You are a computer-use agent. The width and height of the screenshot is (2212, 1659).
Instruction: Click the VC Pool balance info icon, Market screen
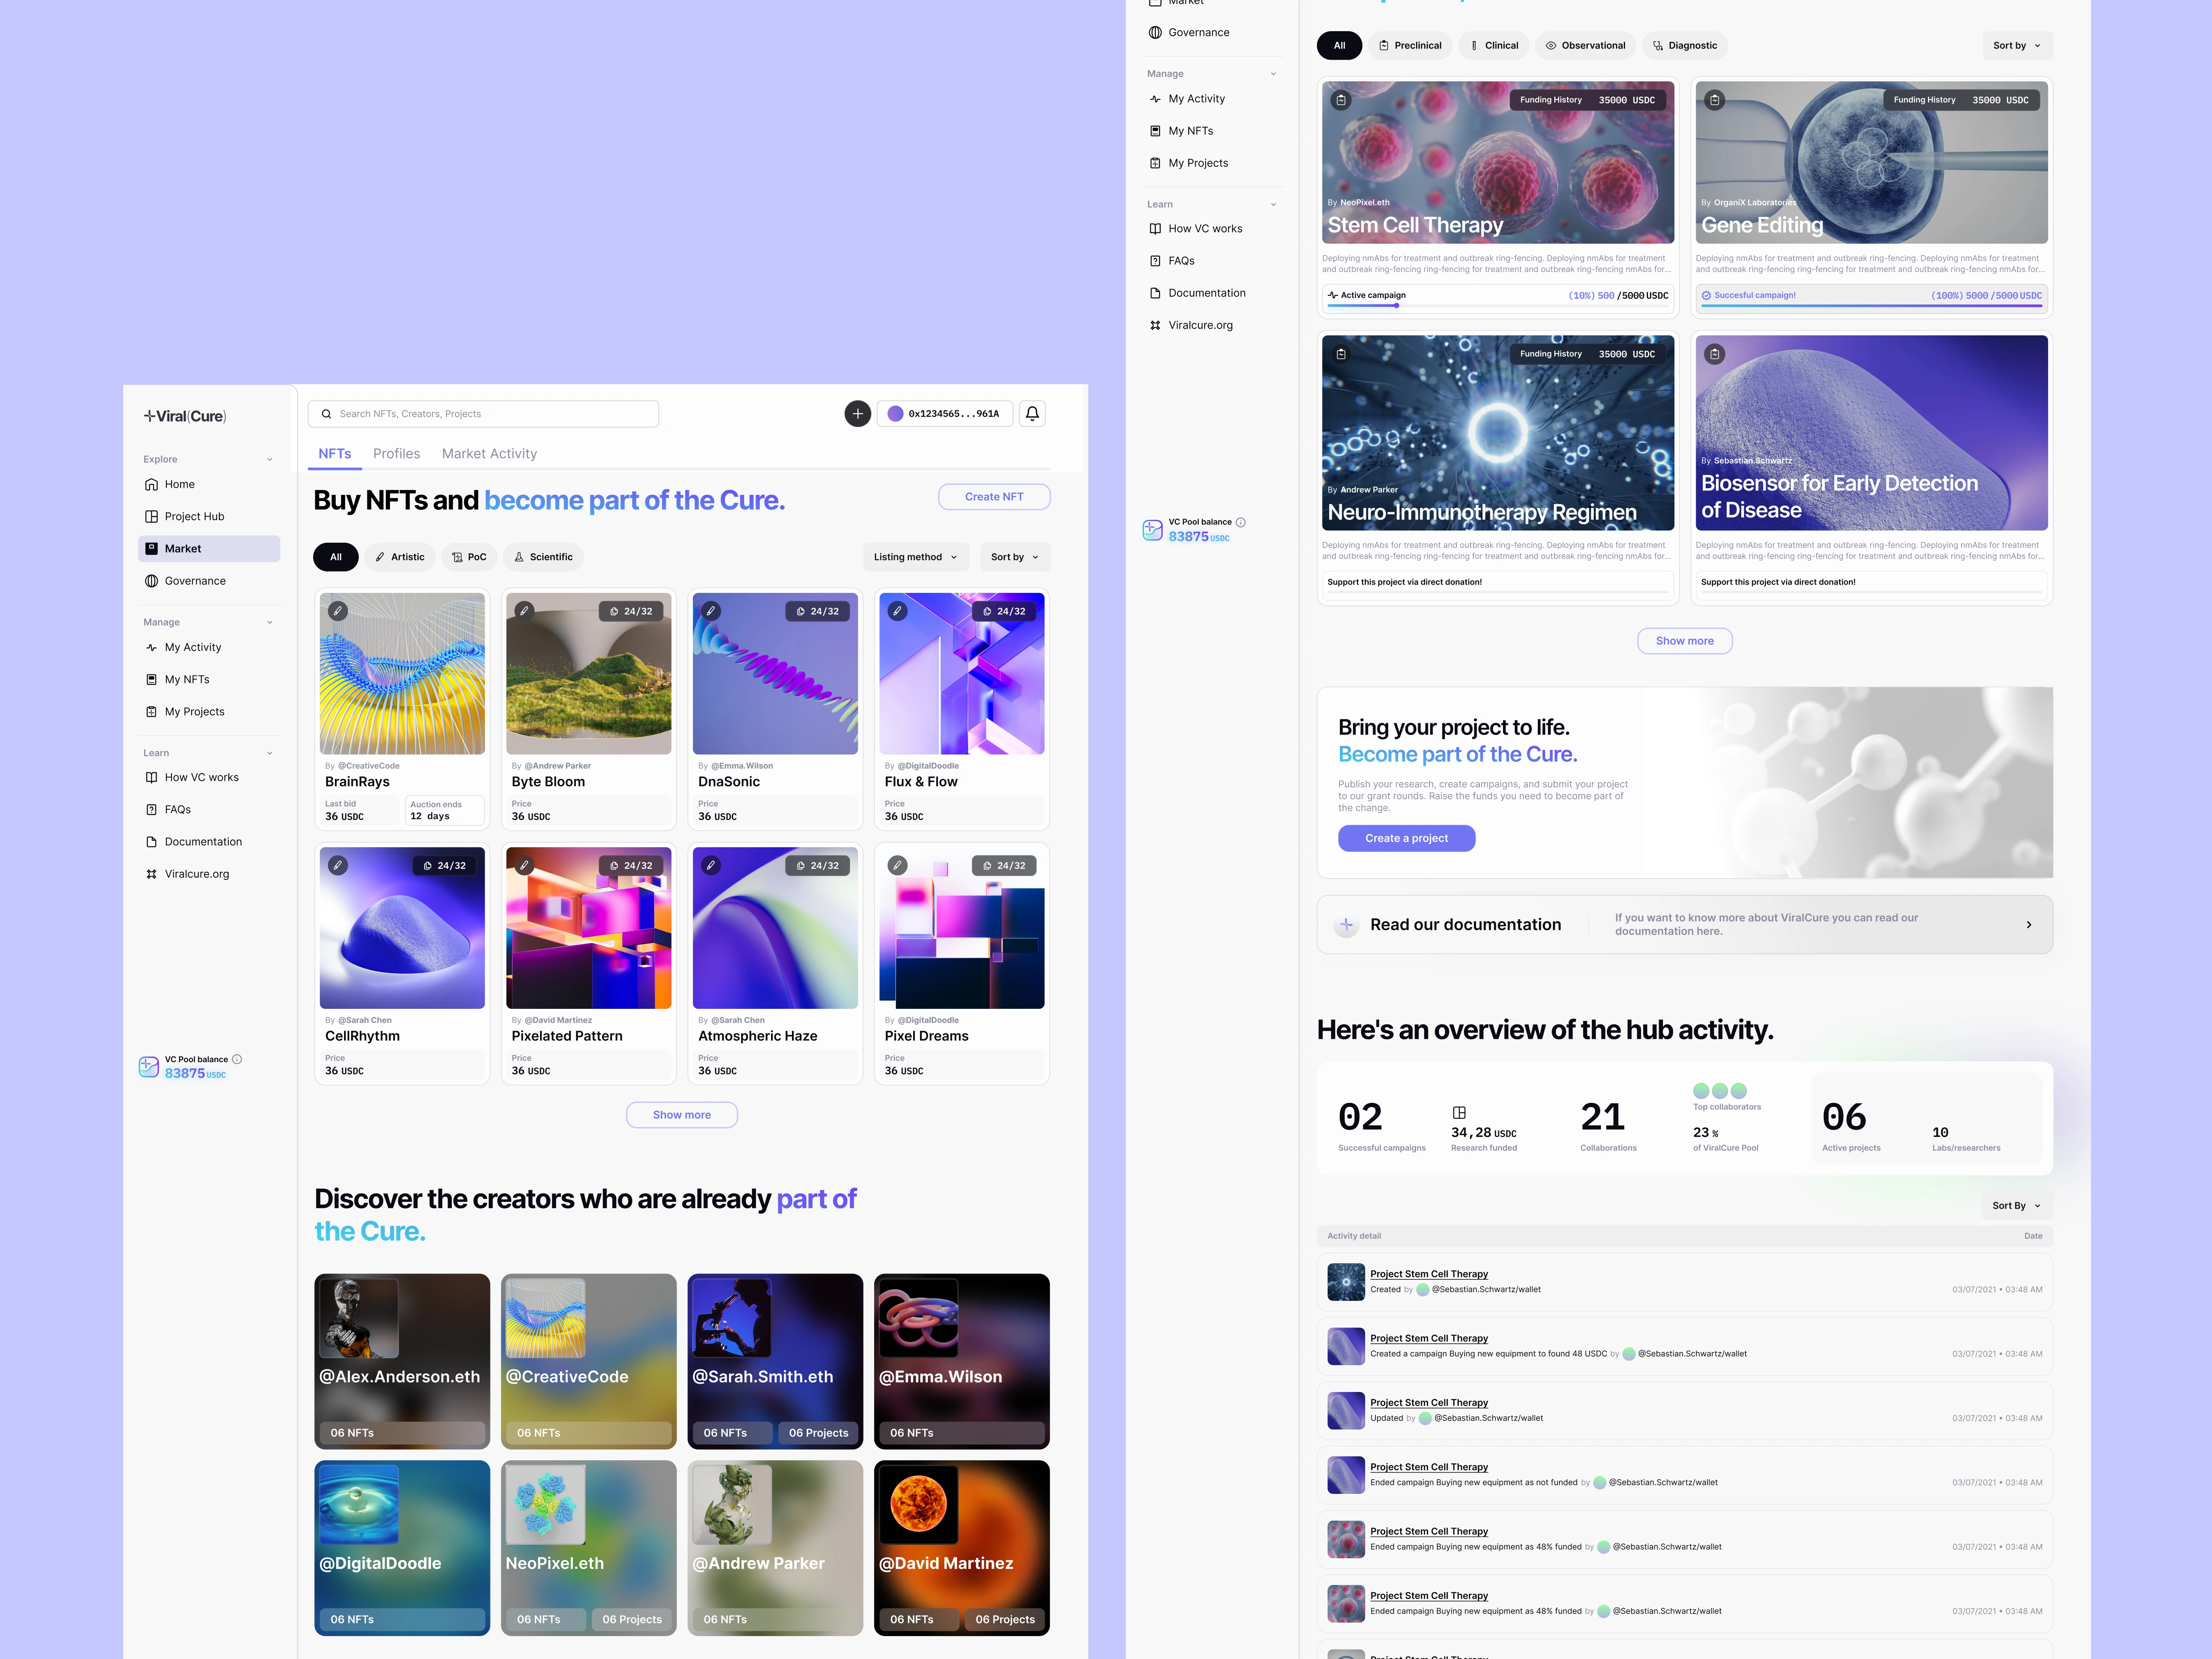pyautogui.click(x=237, y=1059)
